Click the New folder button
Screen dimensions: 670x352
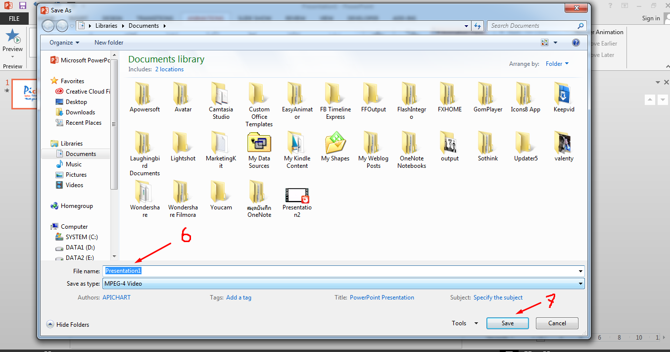(109, 43)
